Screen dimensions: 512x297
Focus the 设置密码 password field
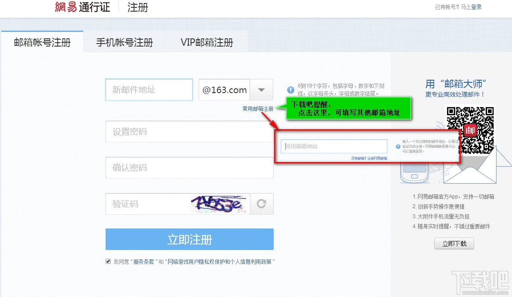pos(189,131)
